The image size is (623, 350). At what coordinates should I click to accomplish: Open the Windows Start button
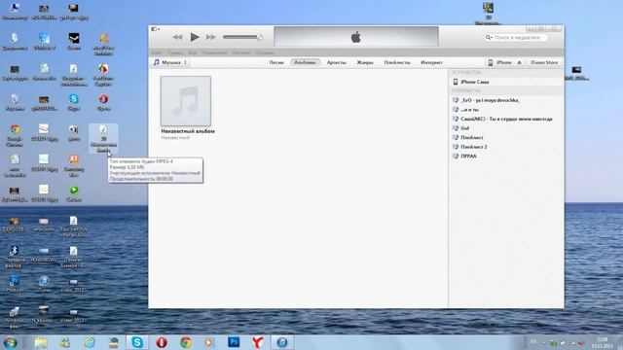coord(11,342)
